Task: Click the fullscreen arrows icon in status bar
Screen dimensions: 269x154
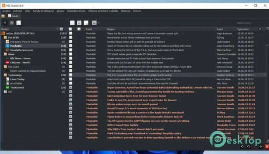Action: click(261, 147)
